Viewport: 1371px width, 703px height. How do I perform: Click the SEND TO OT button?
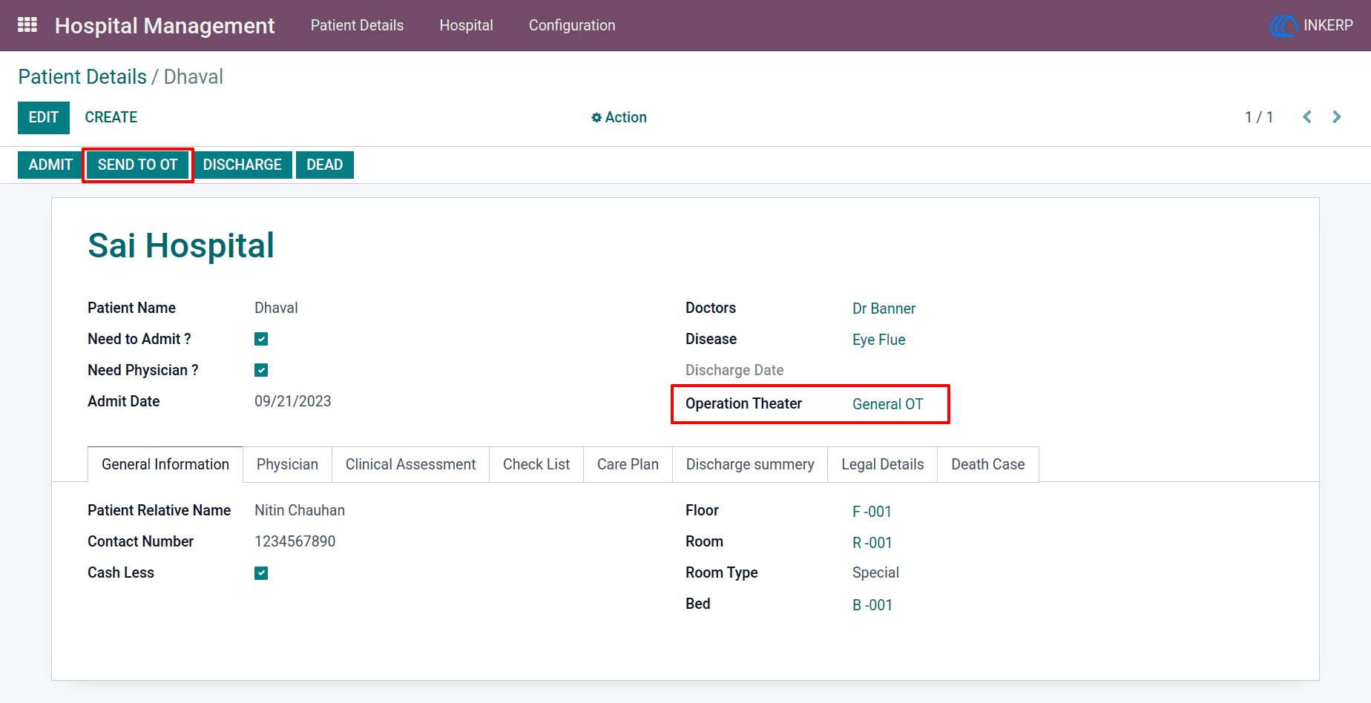[x=138, y=165]
